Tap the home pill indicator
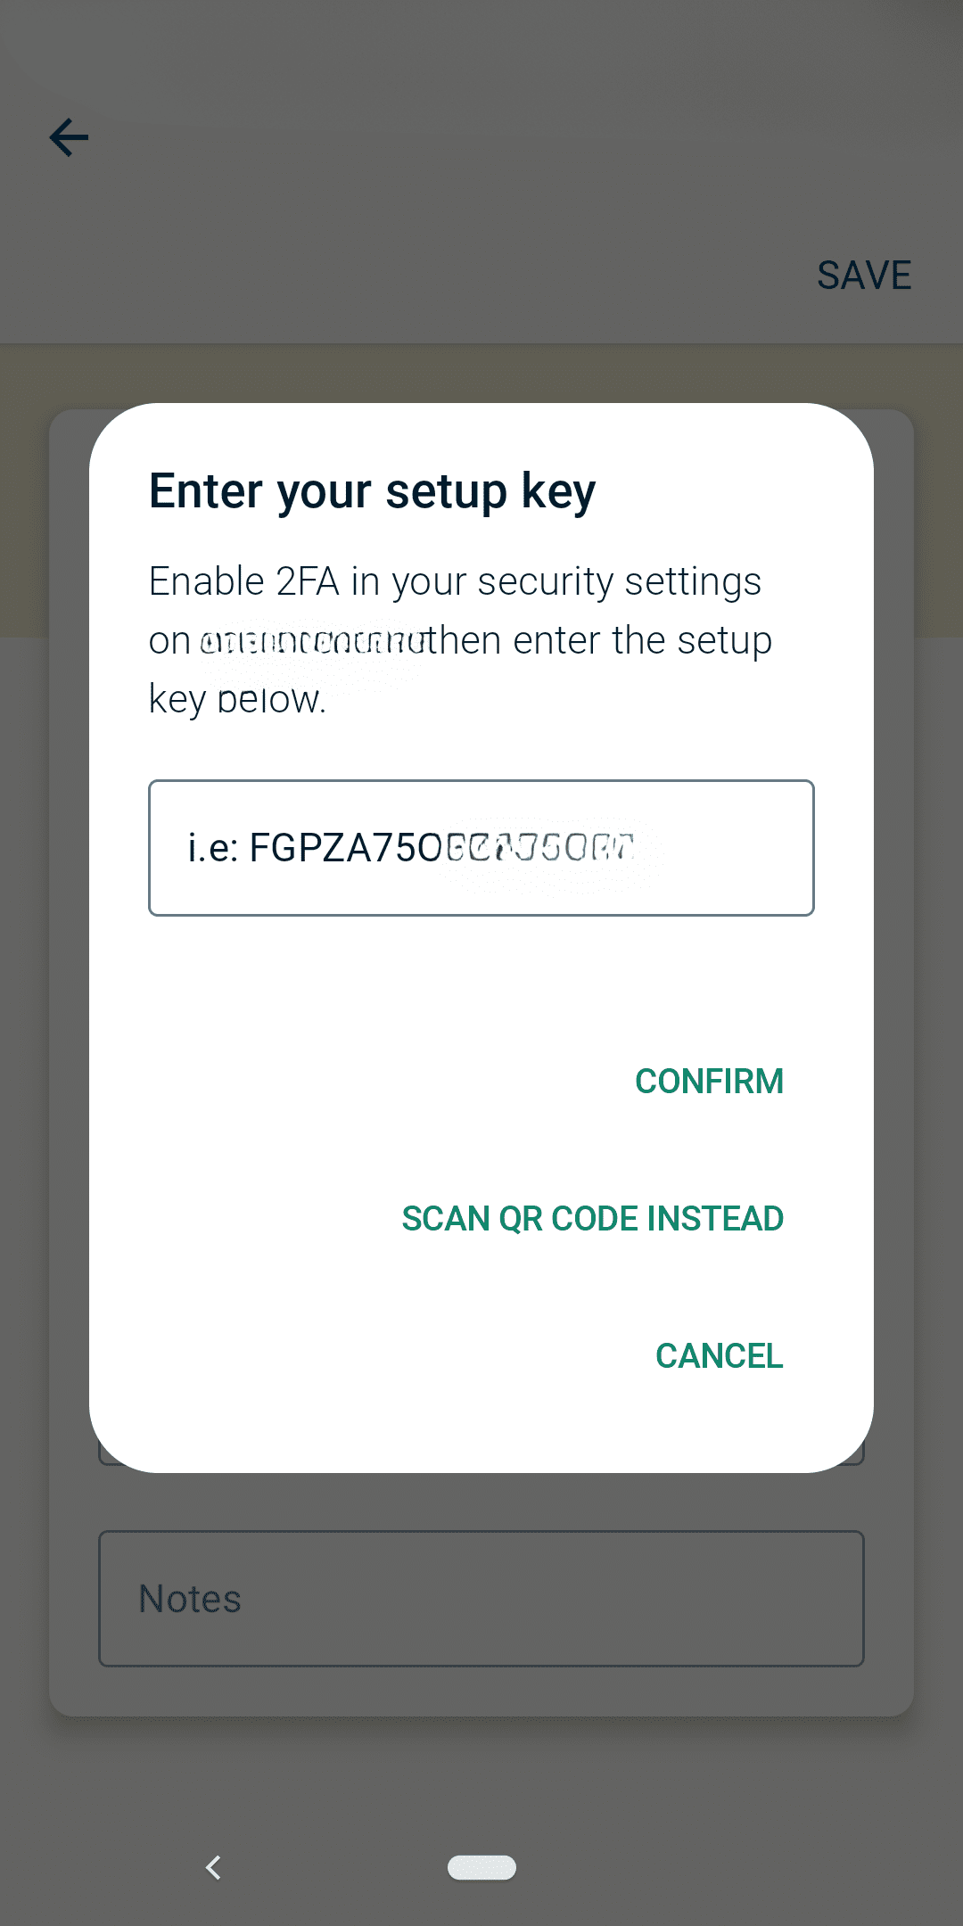This screenshot has width=963, height=1926. click(481, 1867)
